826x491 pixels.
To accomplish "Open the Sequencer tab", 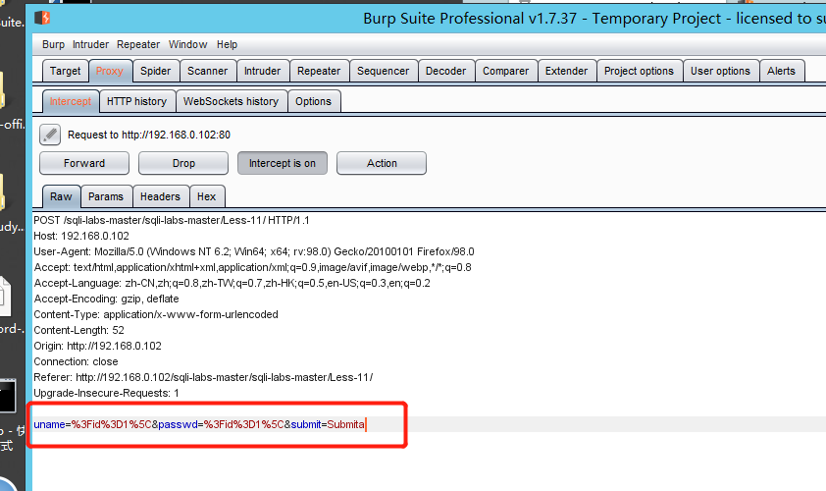I will 383,71.
